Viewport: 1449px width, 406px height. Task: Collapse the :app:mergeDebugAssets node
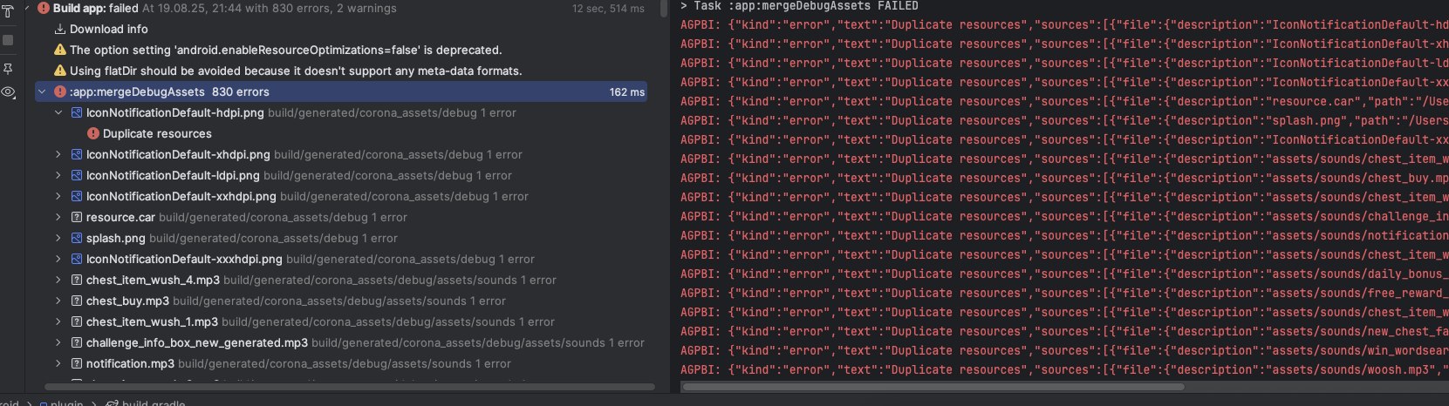pyautogui.click(x=42, y=91)
